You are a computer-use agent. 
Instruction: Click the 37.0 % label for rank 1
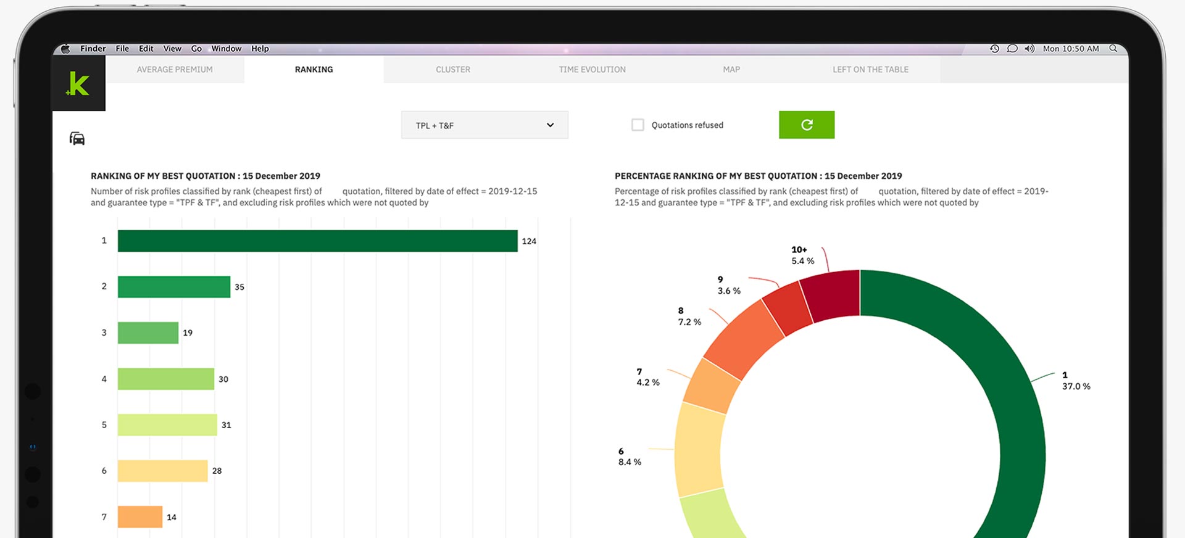[1076, 386]
